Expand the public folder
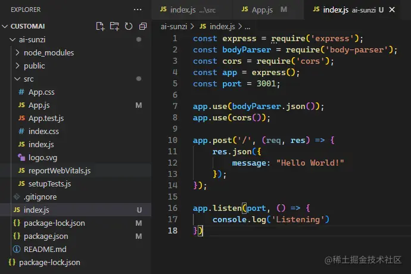This screenshot has width=411, height=274. (x=17, y=66)
